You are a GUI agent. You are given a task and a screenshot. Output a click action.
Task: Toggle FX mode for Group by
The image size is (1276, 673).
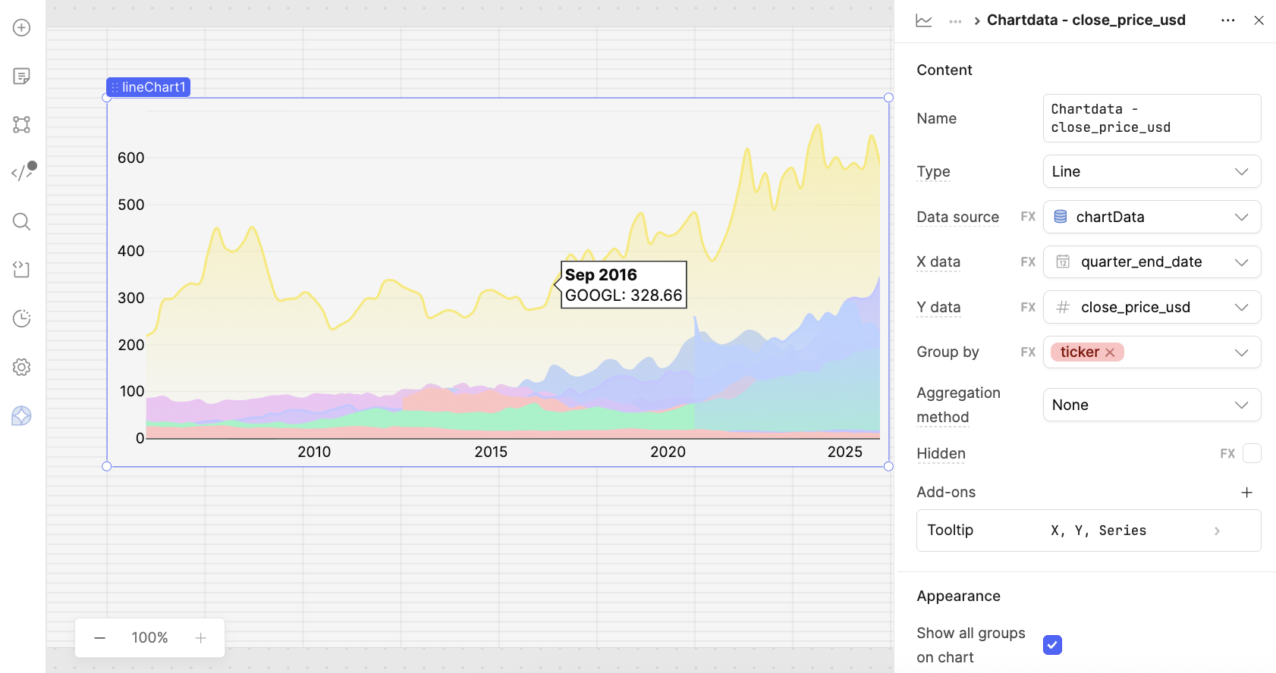(1028, 352)
